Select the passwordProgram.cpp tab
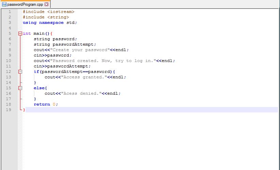This screenshot has width=280, height=170. click(25, 4)
